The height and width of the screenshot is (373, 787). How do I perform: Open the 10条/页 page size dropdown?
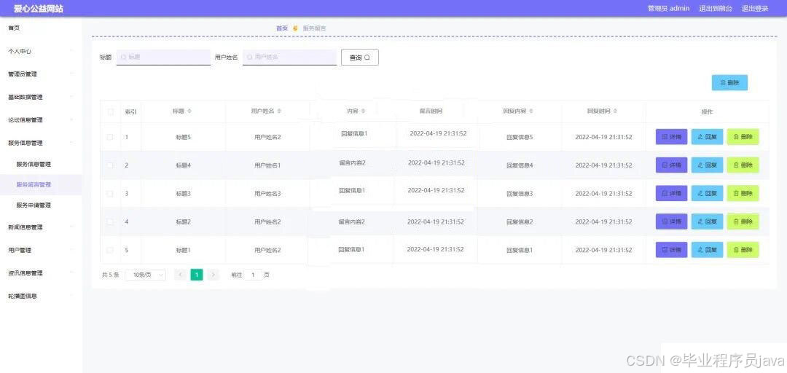tap(145, 275)
